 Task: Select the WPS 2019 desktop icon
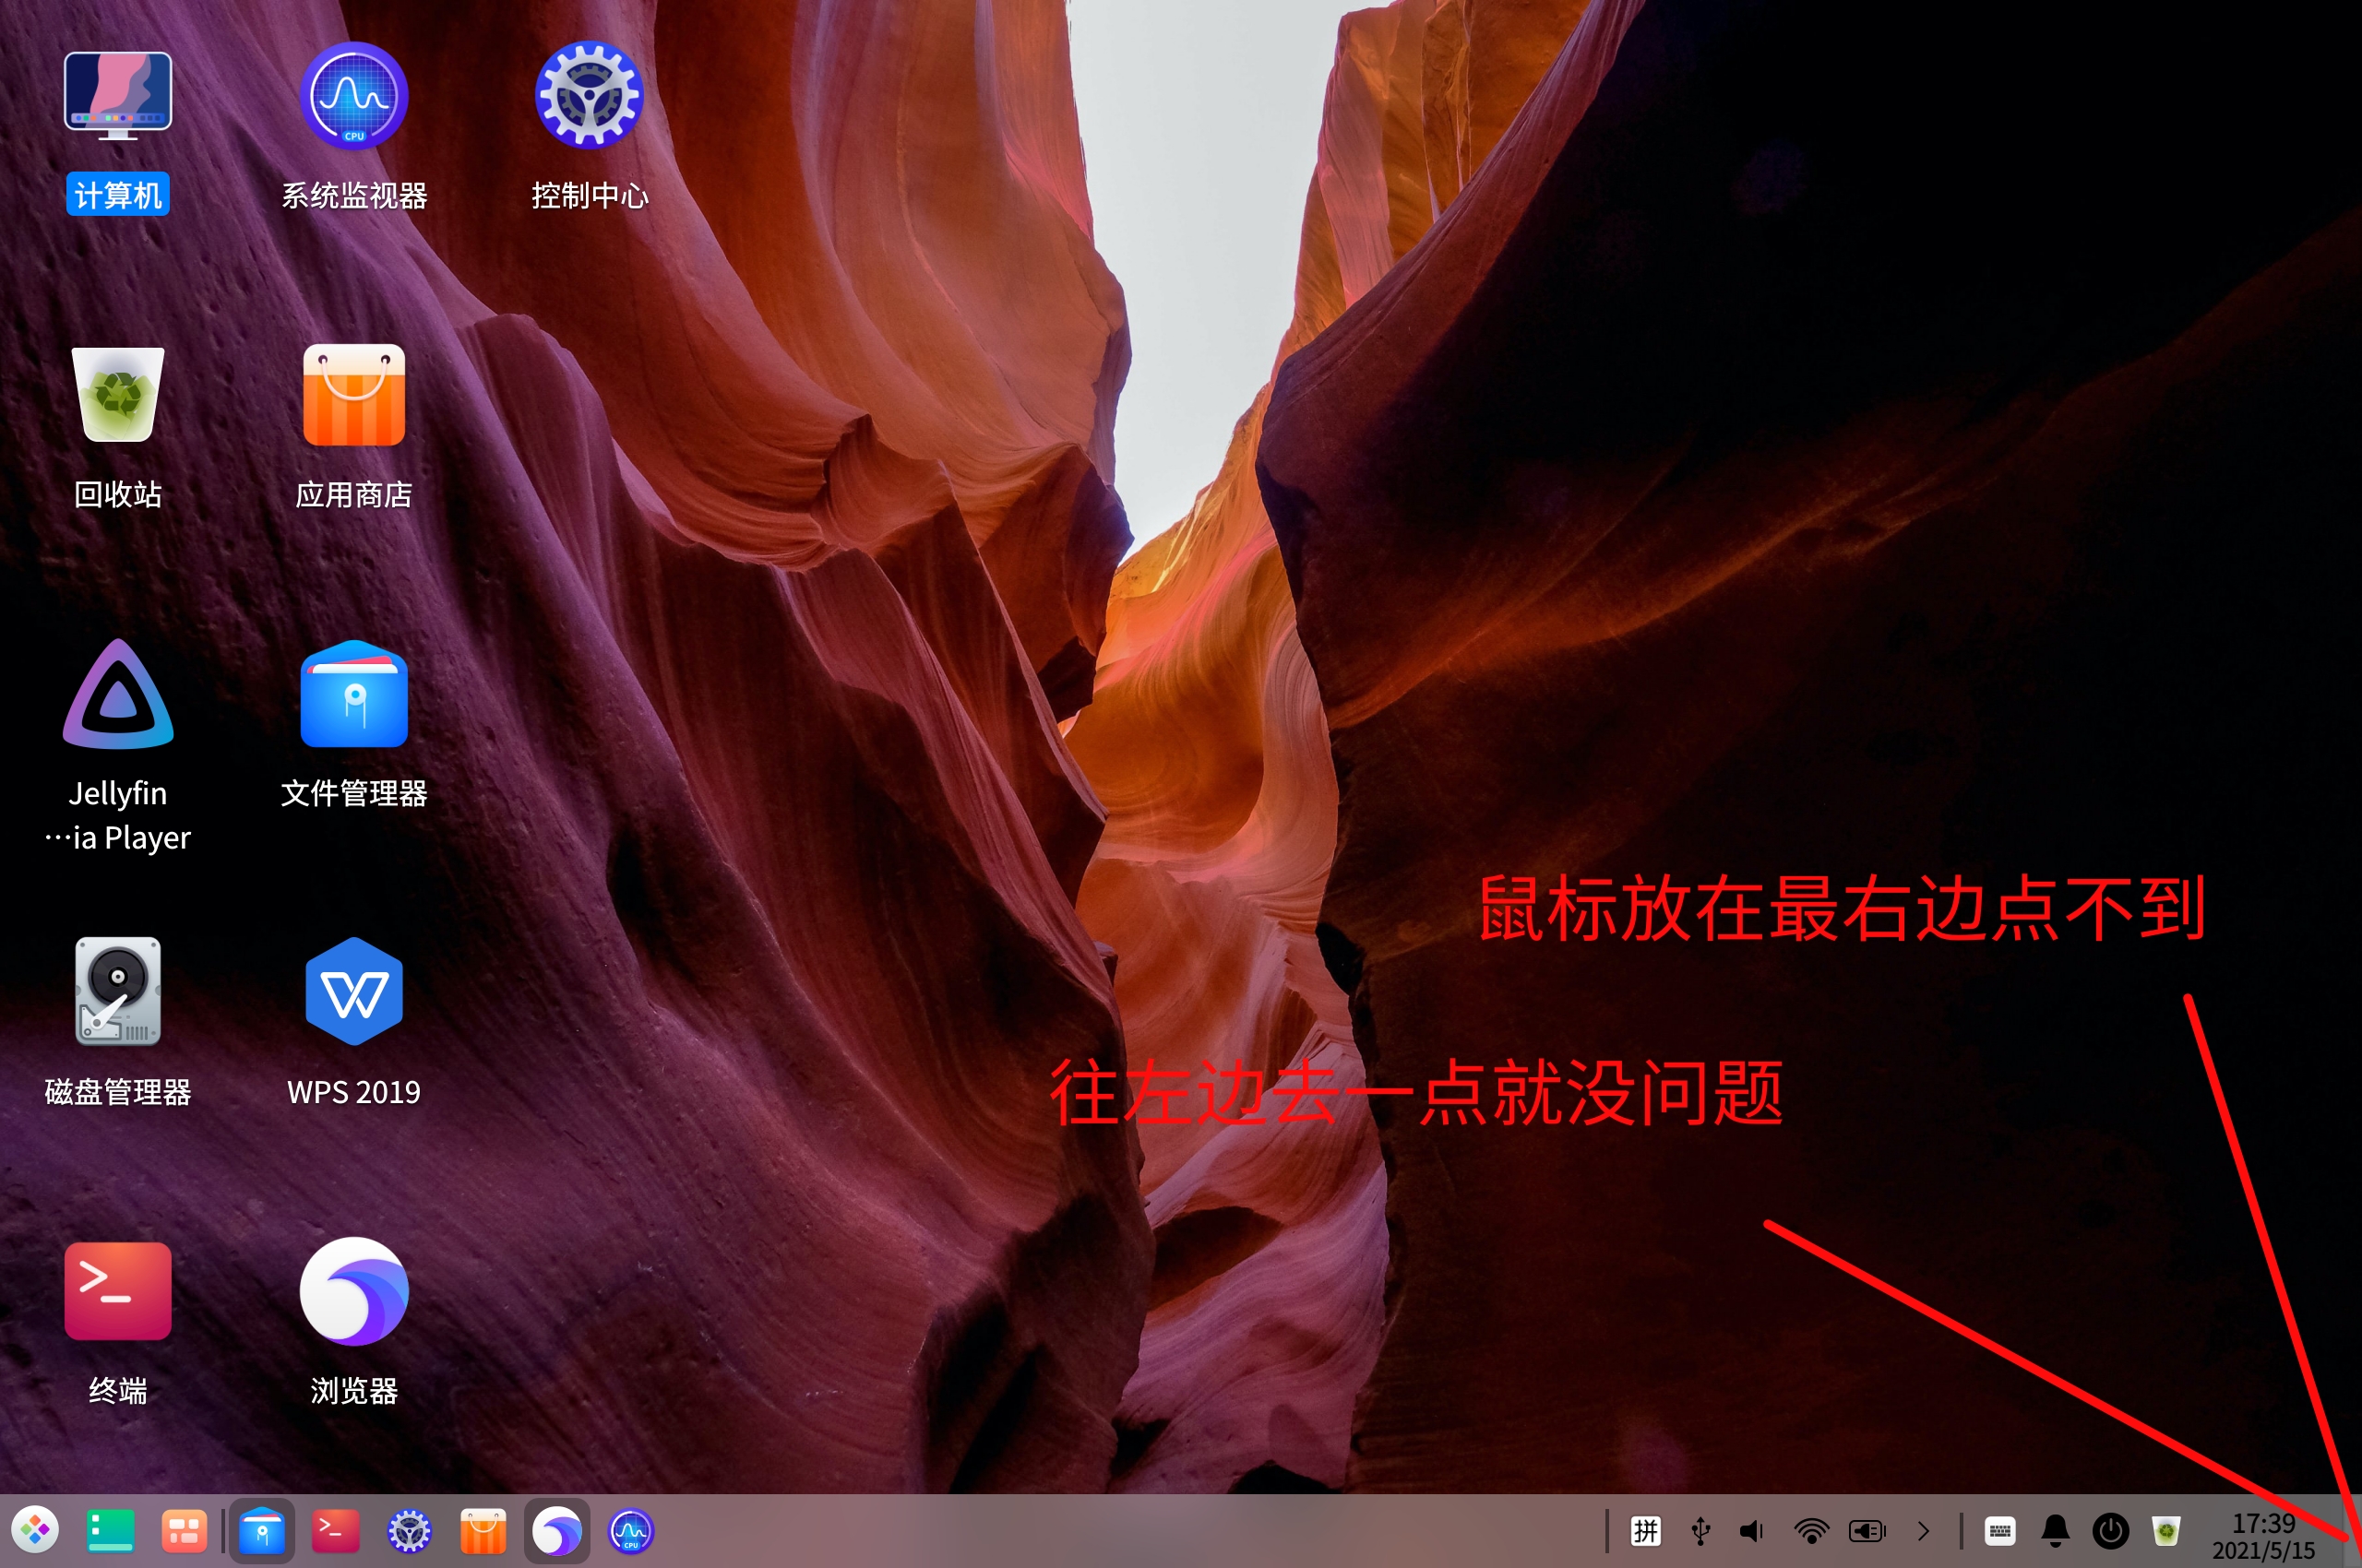(354, 992)
